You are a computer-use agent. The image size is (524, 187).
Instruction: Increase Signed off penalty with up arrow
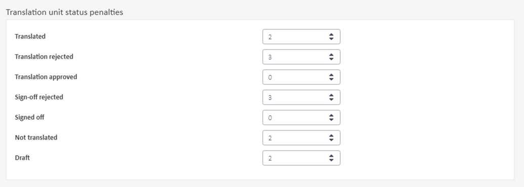331,115
